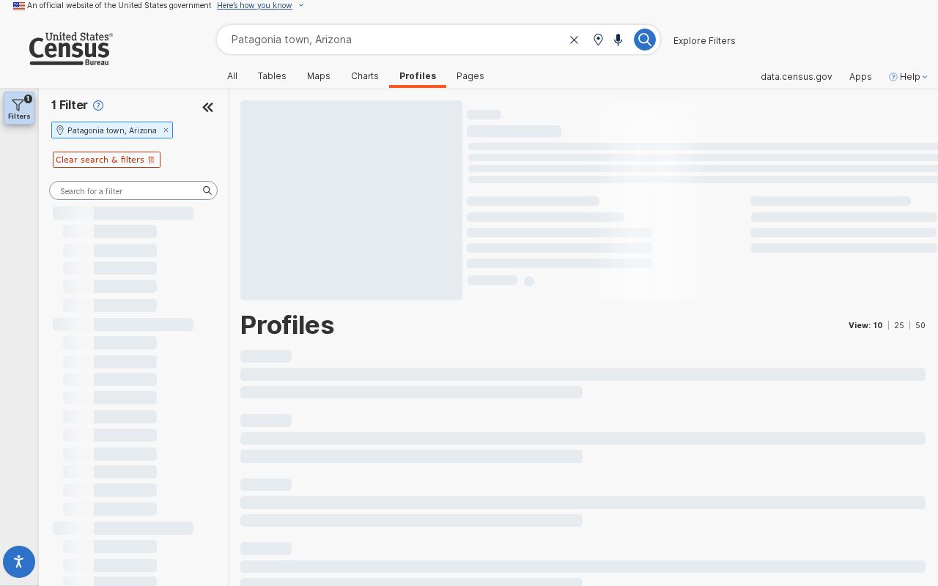Set view to 10 results
The image size is (938, 586).
tap(878, 325)
